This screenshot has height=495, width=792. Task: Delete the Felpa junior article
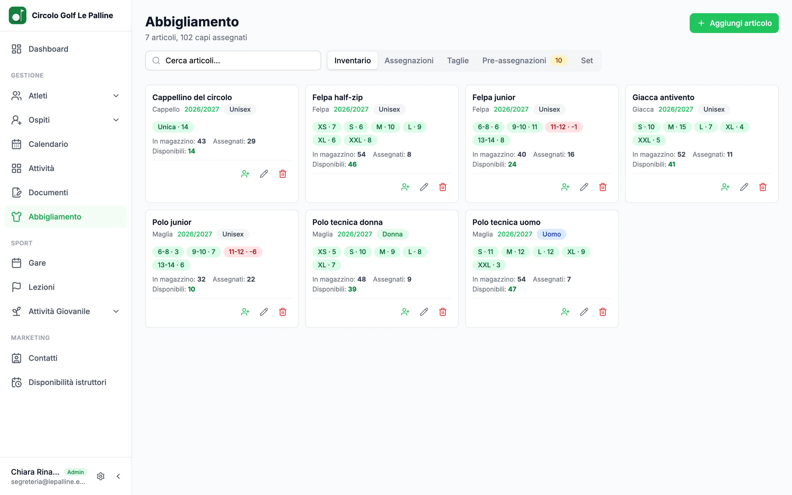[x=603, y=187]
